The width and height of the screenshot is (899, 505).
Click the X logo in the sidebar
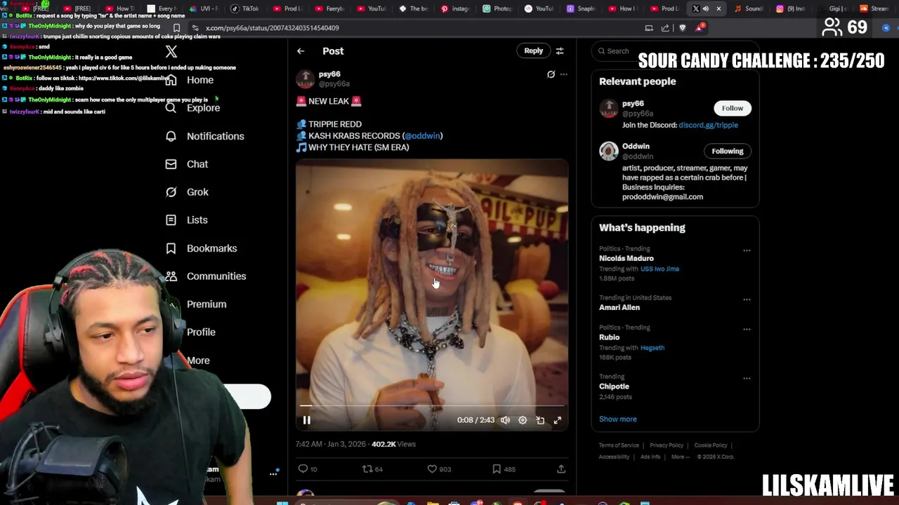(171, 51)
